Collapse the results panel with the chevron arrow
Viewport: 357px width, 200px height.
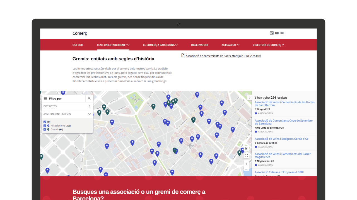[x=250, y=97]
